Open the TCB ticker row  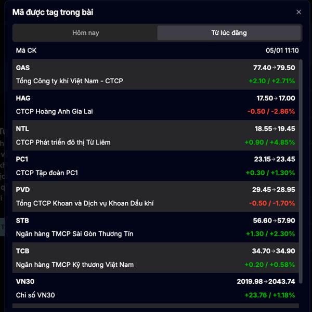coord(156,257)
